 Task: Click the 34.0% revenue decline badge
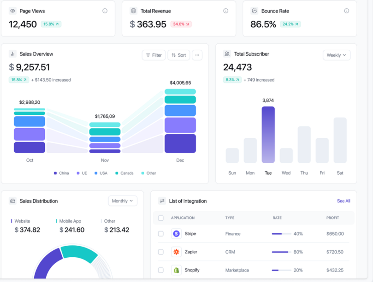coord(181,24)
